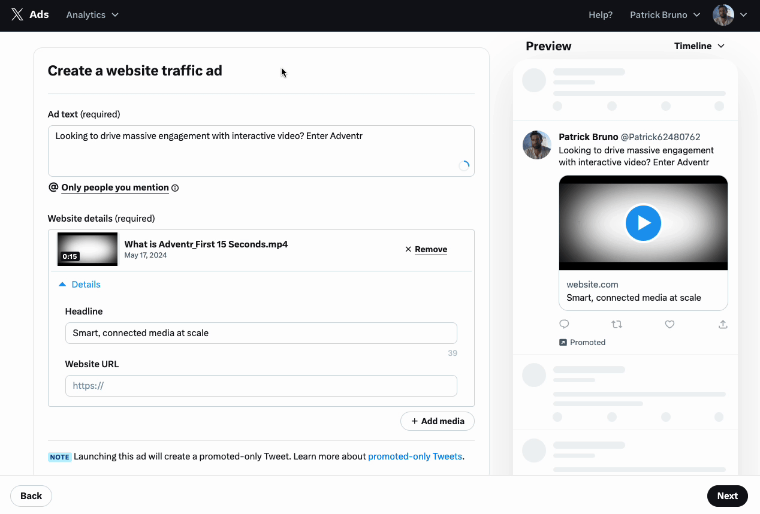Click Patrick Bruno avatar in preview tweet

click(537, 145)
